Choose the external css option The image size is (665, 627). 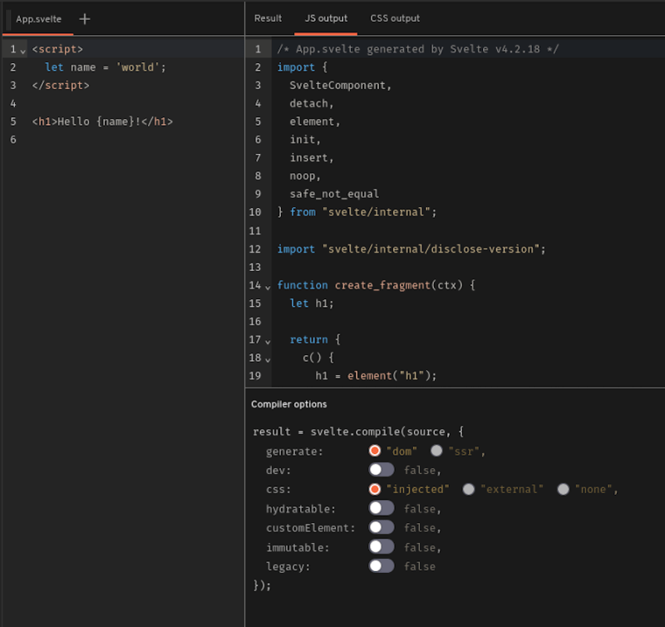click(468, 489)
